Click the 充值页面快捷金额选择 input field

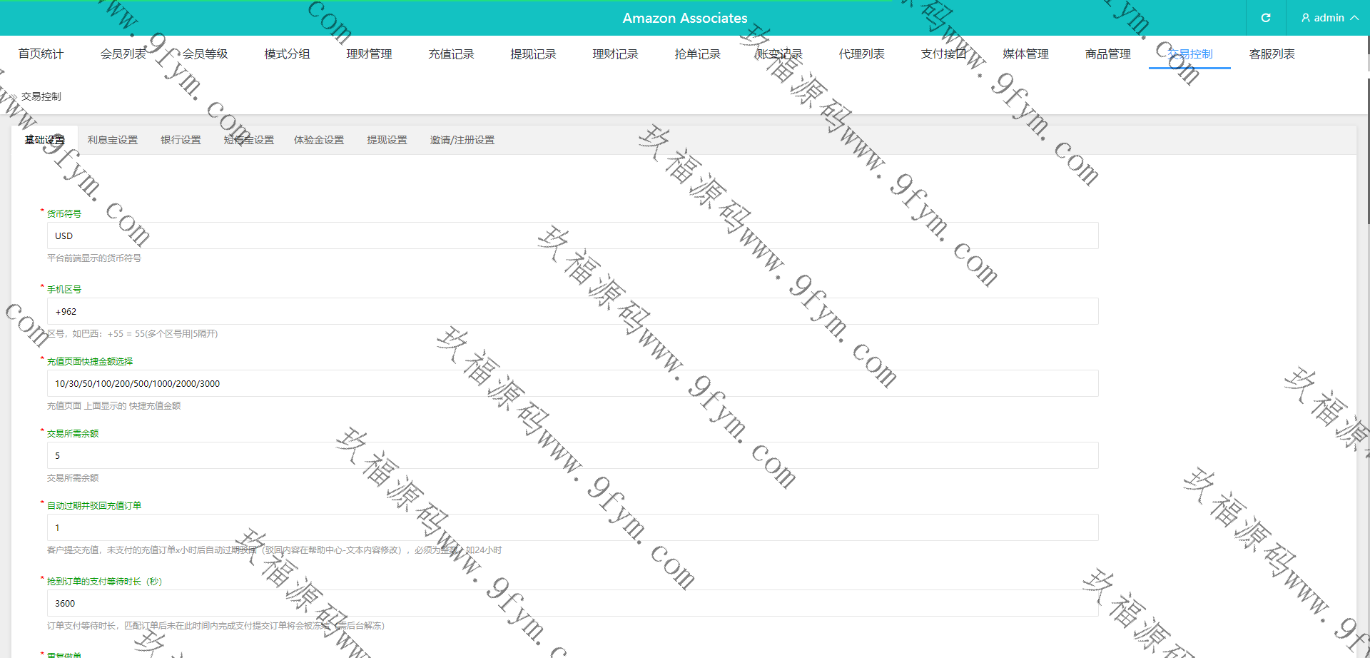[572, 384]
